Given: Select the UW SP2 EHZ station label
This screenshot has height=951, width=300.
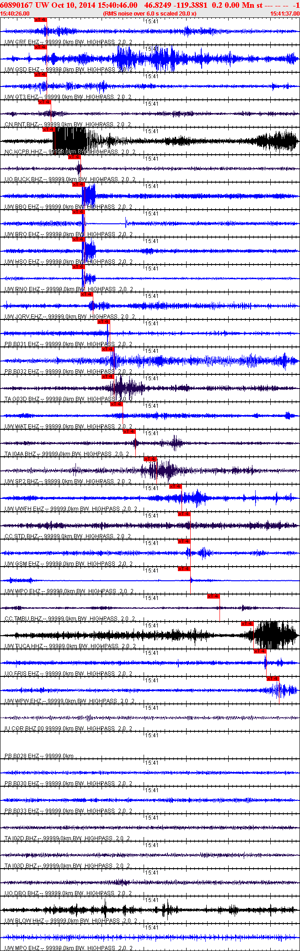Looking at the screenshot, I should click(x=21, y=481).
